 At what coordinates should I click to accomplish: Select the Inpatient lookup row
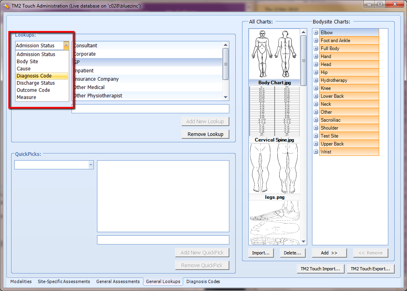point(147,71)
